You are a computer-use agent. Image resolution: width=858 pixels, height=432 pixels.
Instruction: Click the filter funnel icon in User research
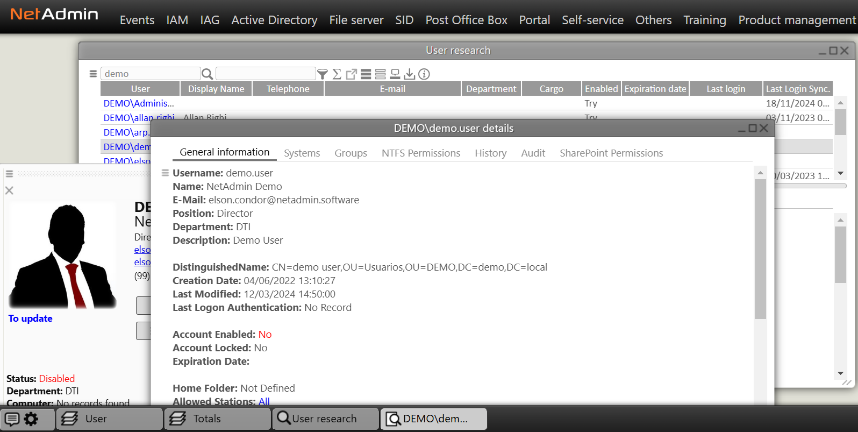323,74
